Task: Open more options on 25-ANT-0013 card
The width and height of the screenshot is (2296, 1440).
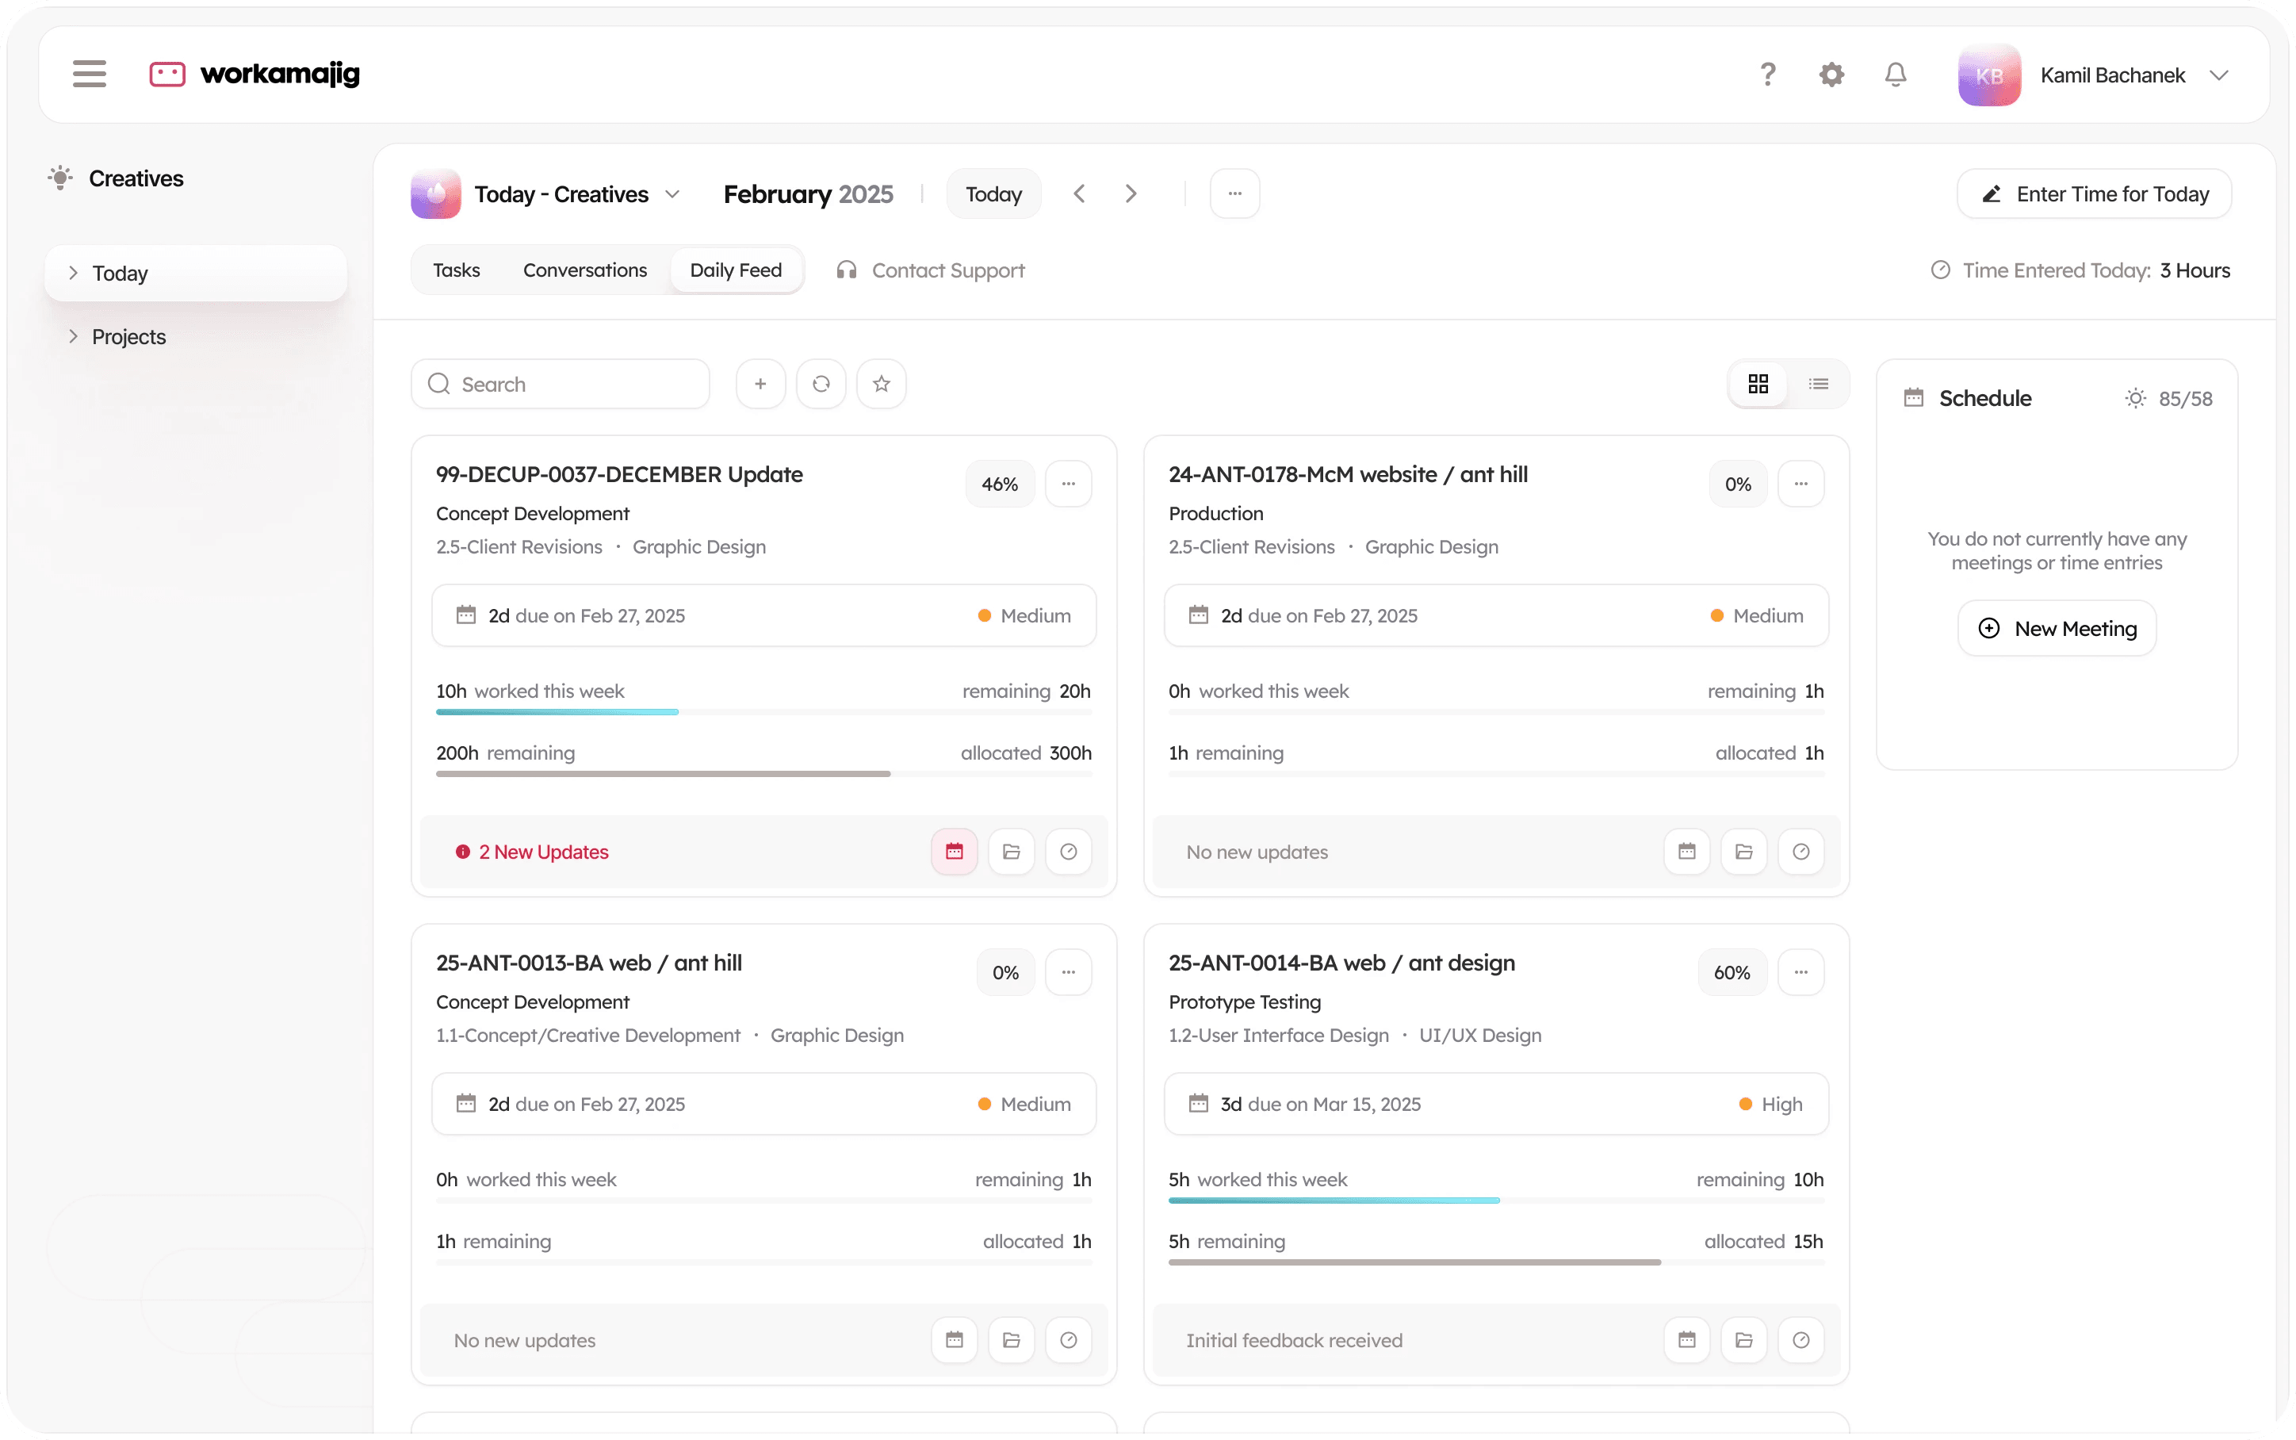Action: 1068,972
